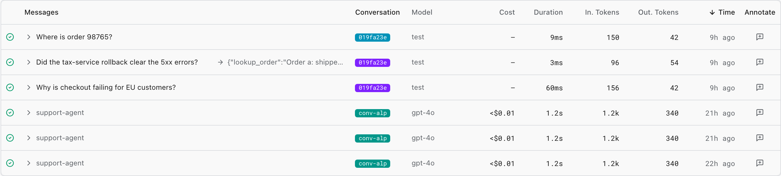Open the lookup_order output preview text
Viewport: 781px width, 176px height.
click(x=285, y=62)
